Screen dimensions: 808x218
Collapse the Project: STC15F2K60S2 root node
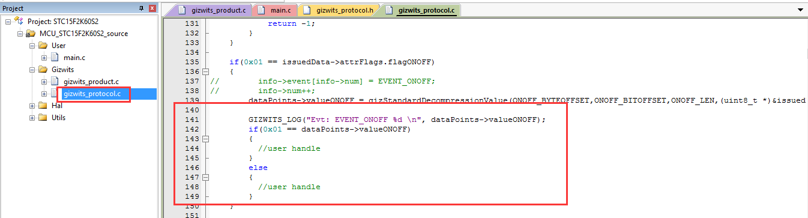click(x=8, y=21)
